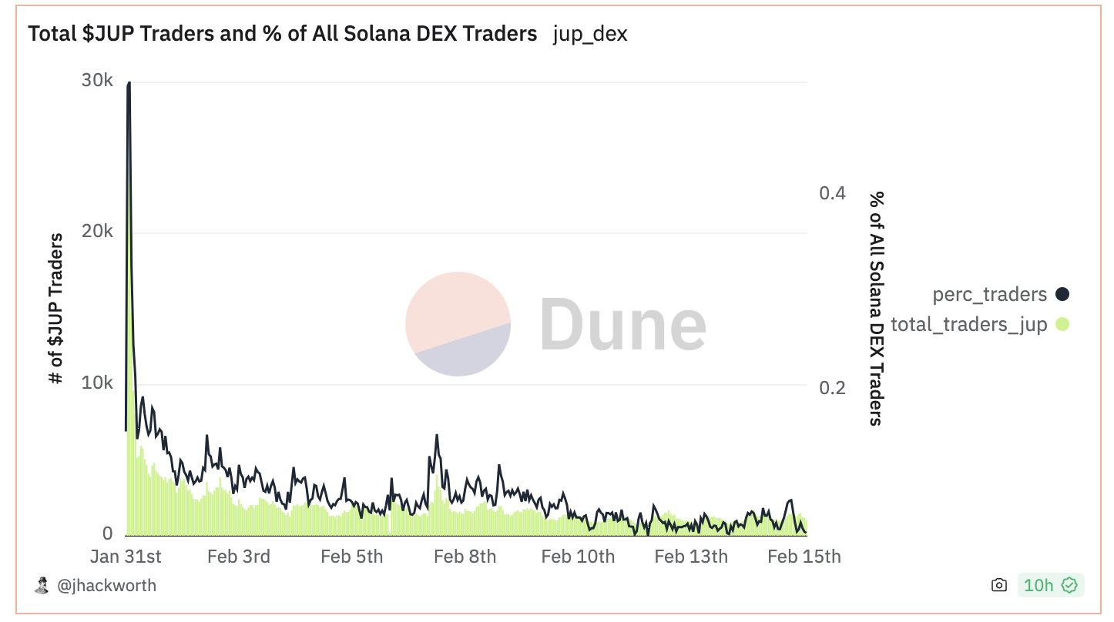This screenshot has height=622, width=1114.
Task: Click the camera screenshot icon
Action: 999,585
